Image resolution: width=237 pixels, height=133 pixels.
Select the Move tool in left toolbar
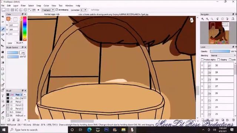3,46
